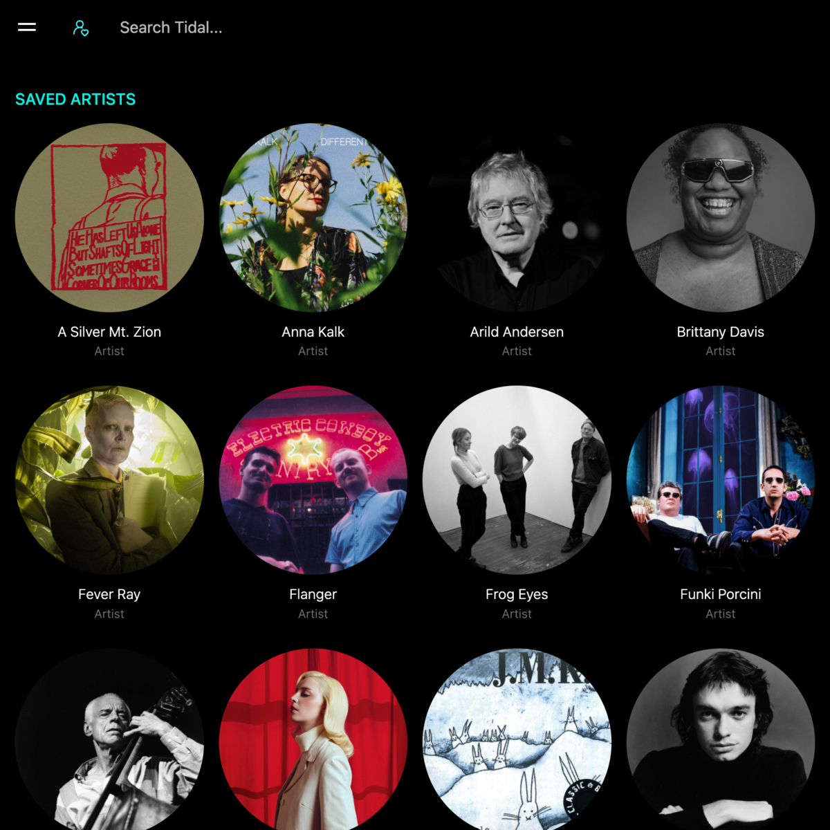Image resolution: width=830 pixels, height=830 pixels.
Task: Click the Saved Artists section heading
Action: tap(75, 100)
